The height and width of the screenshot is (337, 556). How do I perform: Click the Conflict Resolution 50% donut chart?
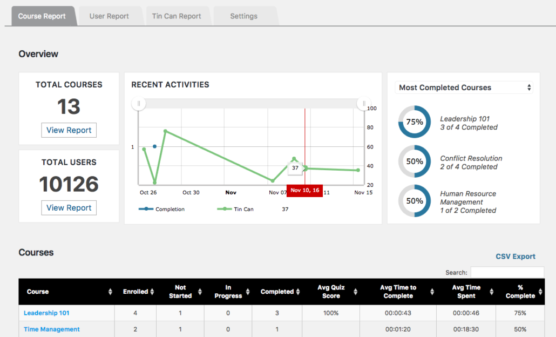(414, 161)
